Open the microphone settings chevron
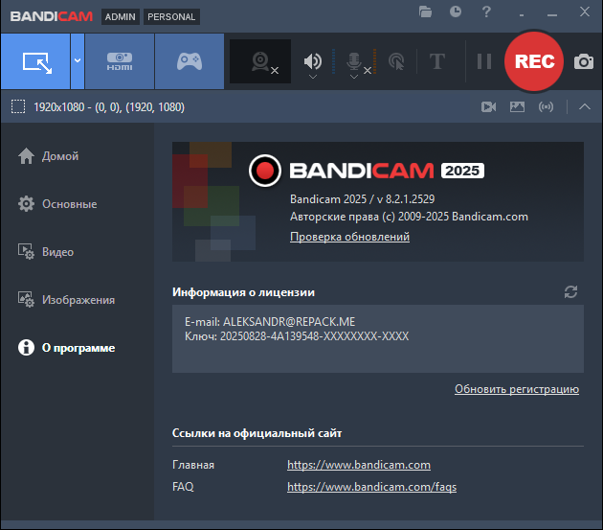The width and height of the screenshot is (603, 530). (x=354, y=77)
